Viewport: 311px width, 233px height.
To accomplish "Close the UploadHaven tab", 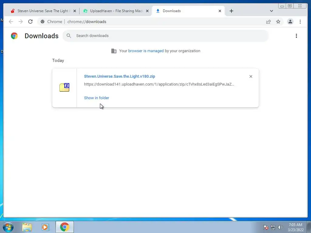I will [147, 11].
